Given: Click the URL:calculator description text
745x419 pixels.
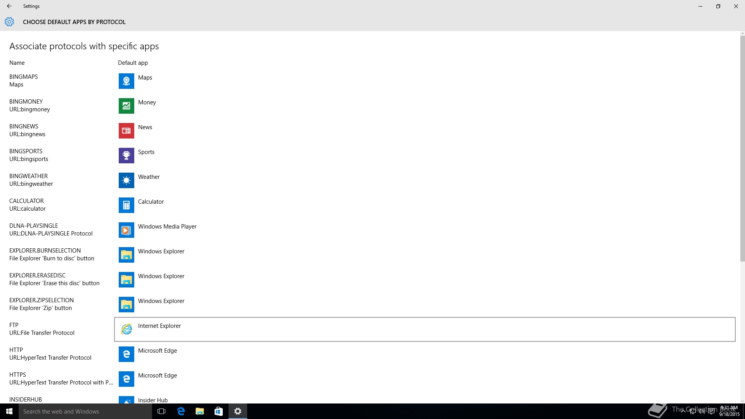Looking at the screenshot, I should click(x=28, y=209).
